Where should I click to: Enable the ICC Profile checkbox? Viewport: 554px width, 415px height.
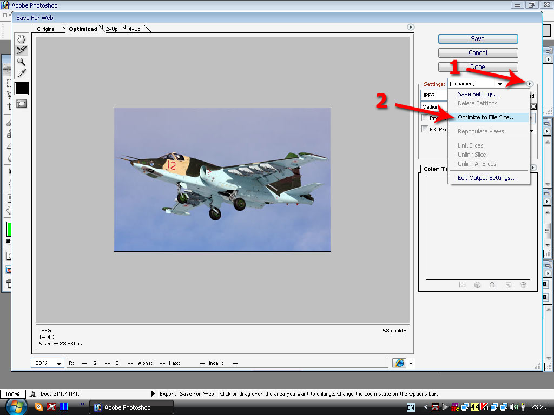coord(425,129)
